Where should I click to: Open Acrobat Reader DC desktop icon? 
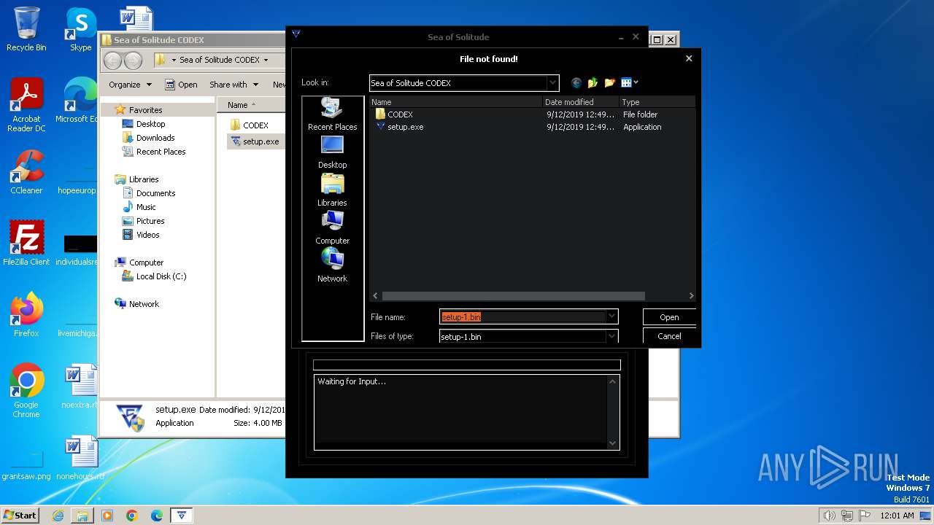[x=26, y=105]
